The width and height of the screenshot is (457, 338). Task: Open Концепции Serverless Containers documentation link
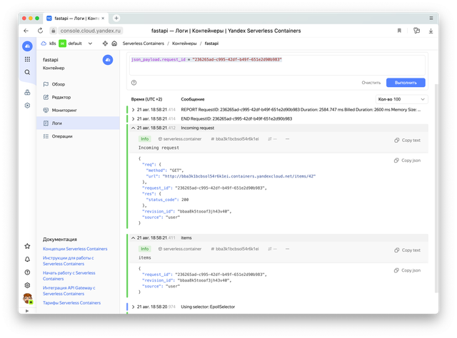coord(75,249)
